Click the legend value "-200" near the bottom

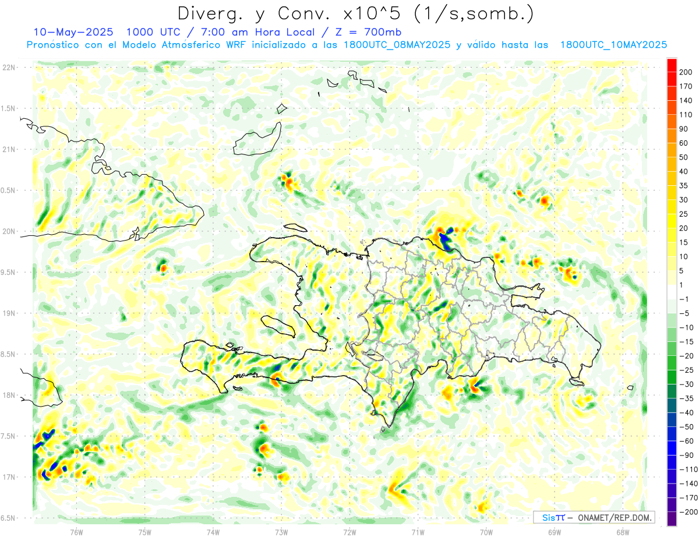[x=689, y=512]
